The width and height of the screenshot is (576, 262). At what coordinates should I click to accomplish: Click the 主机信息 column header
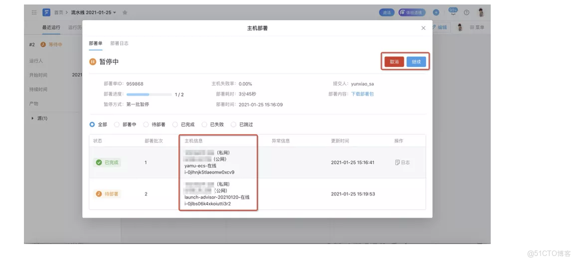point(193,141)
